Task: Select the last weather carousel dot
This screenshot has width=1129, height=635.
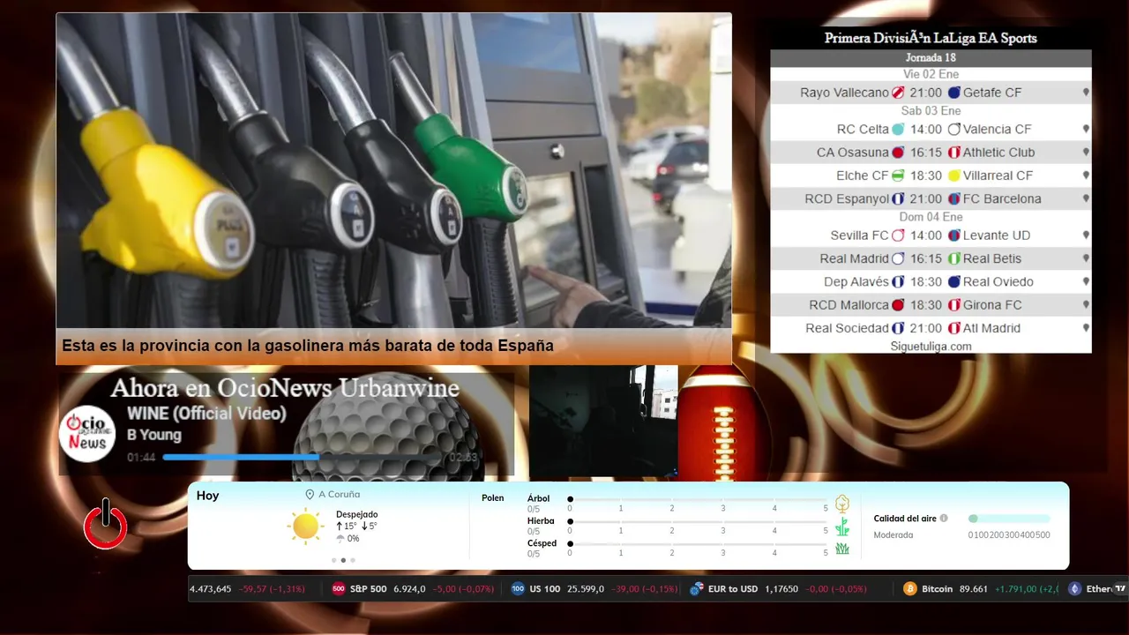Action: [353, 560]
